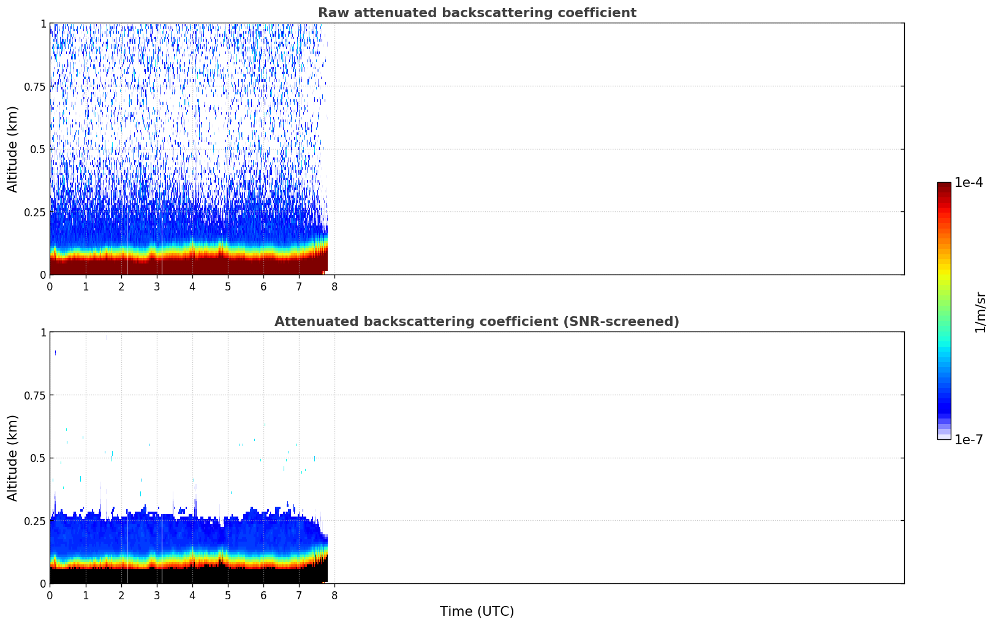This screenshot has height=625, width=993.
Task: Click the "Time (UTC)" axis label
Action: coord(477,612)
